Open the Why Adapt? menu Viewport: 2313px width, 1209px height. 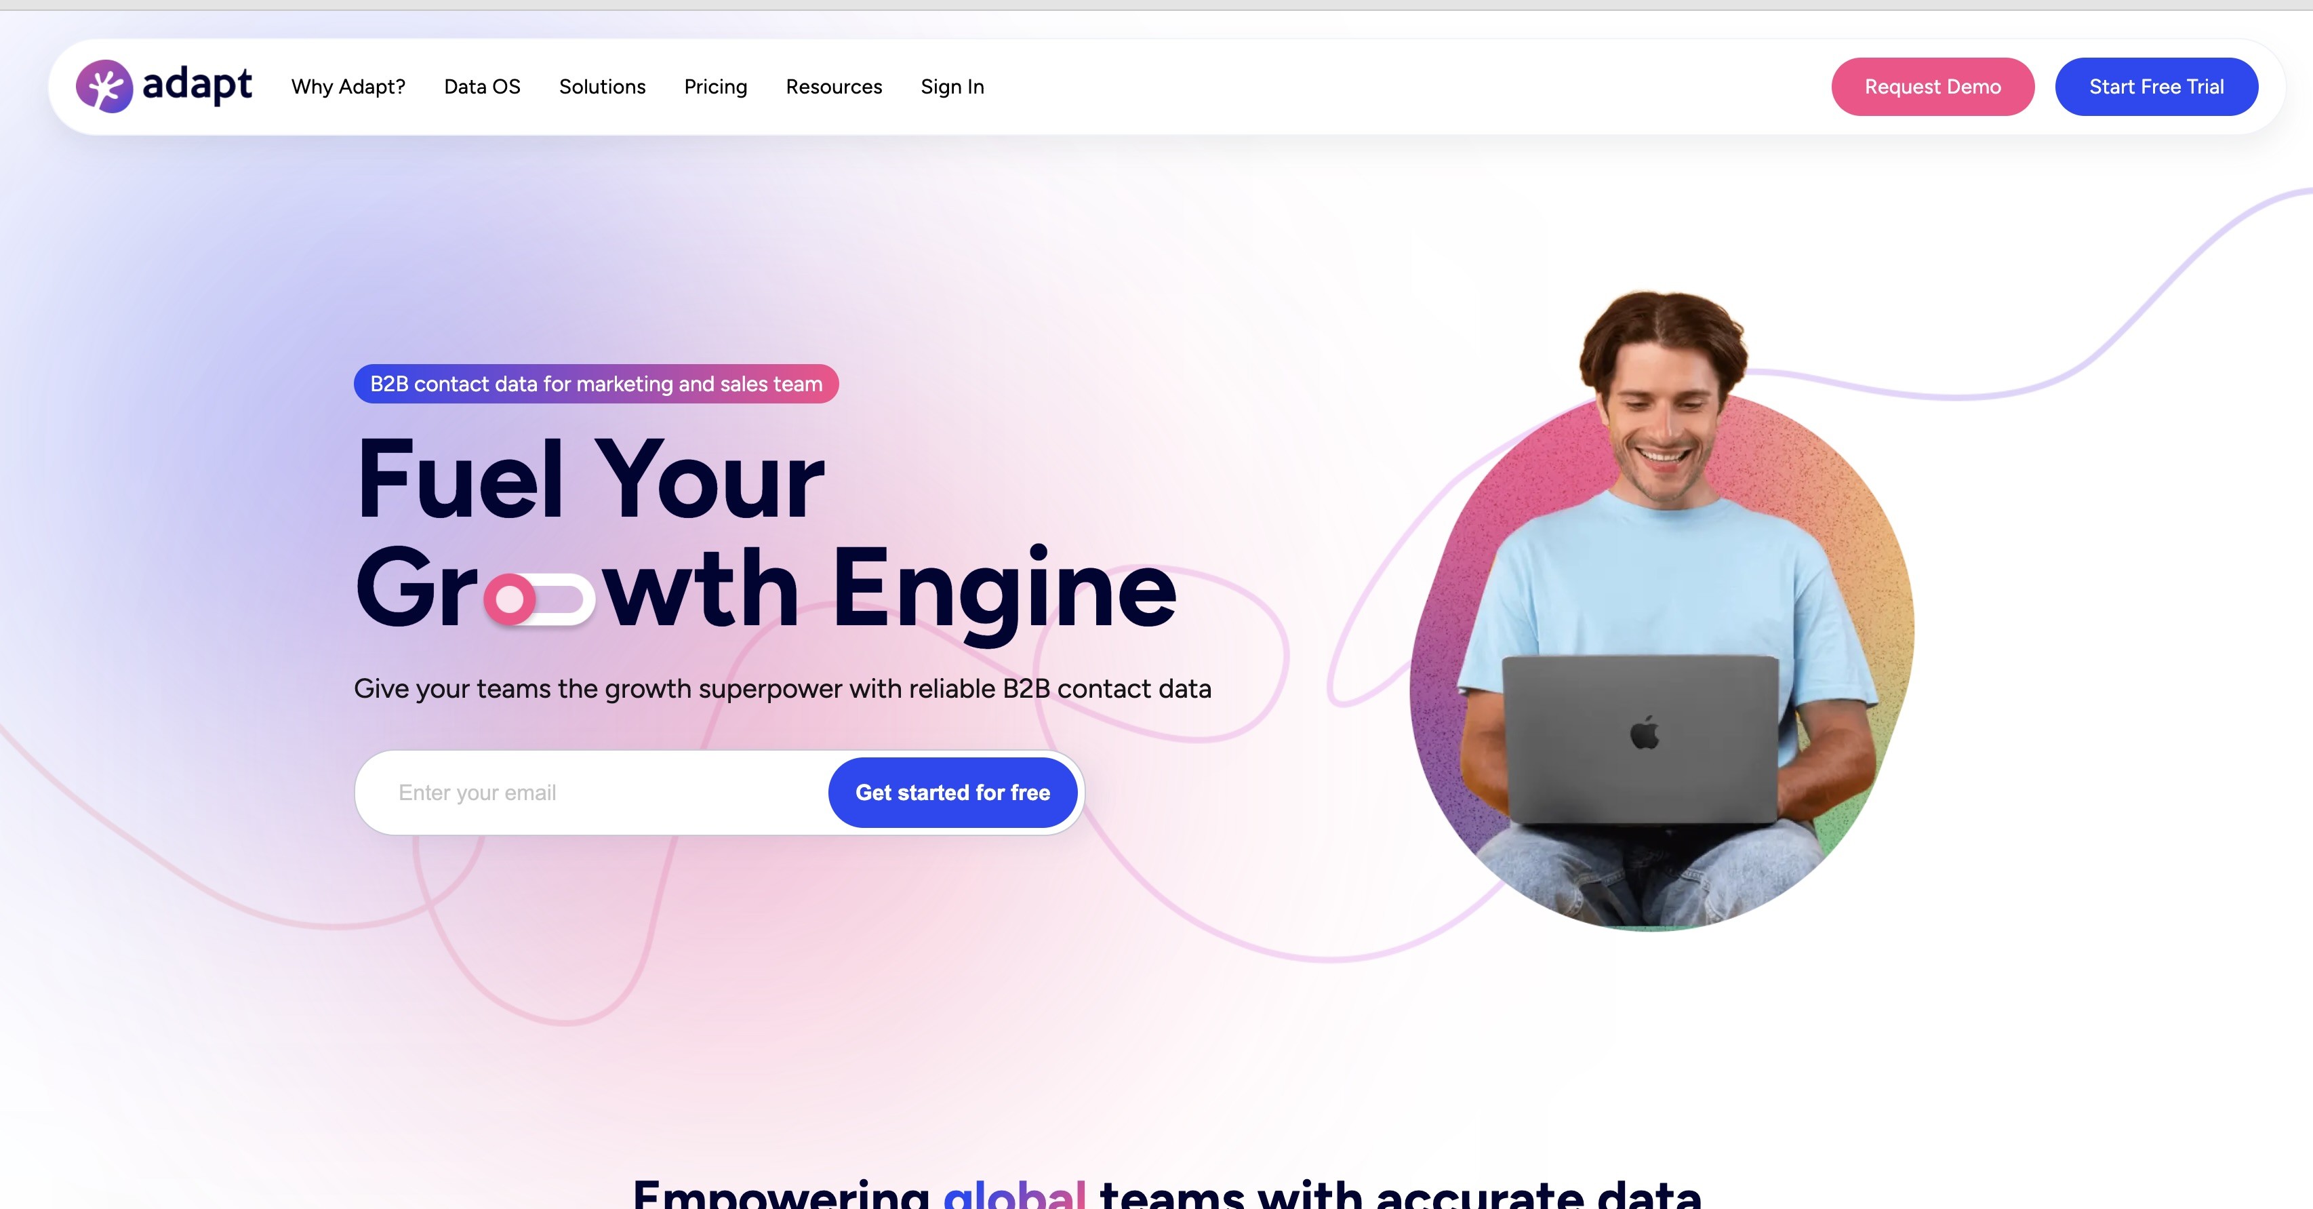click(348, 87)
